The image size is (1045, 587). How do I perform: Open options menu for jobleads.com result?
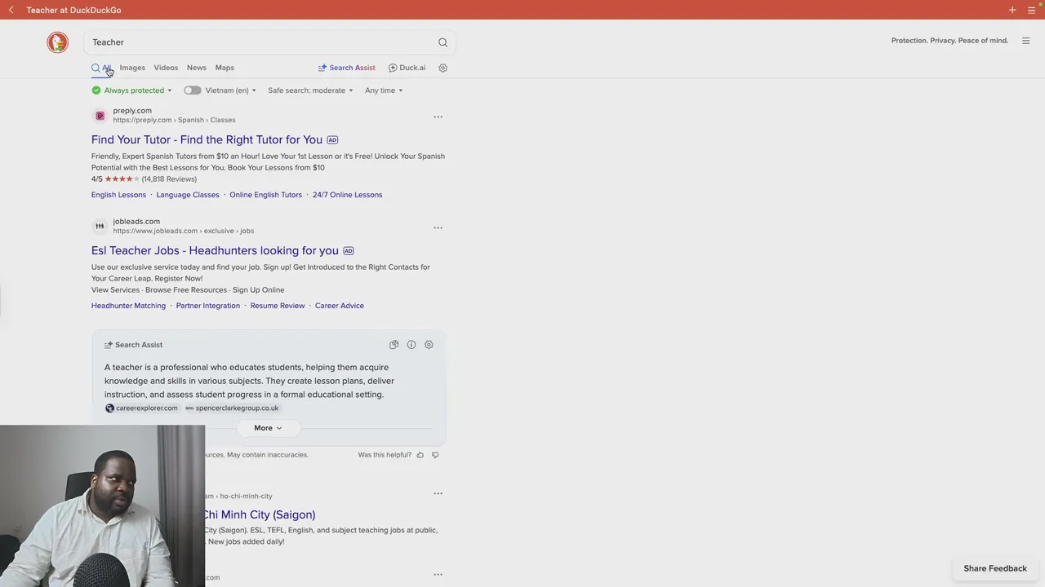pyautogui.click(x=438, y=227)
